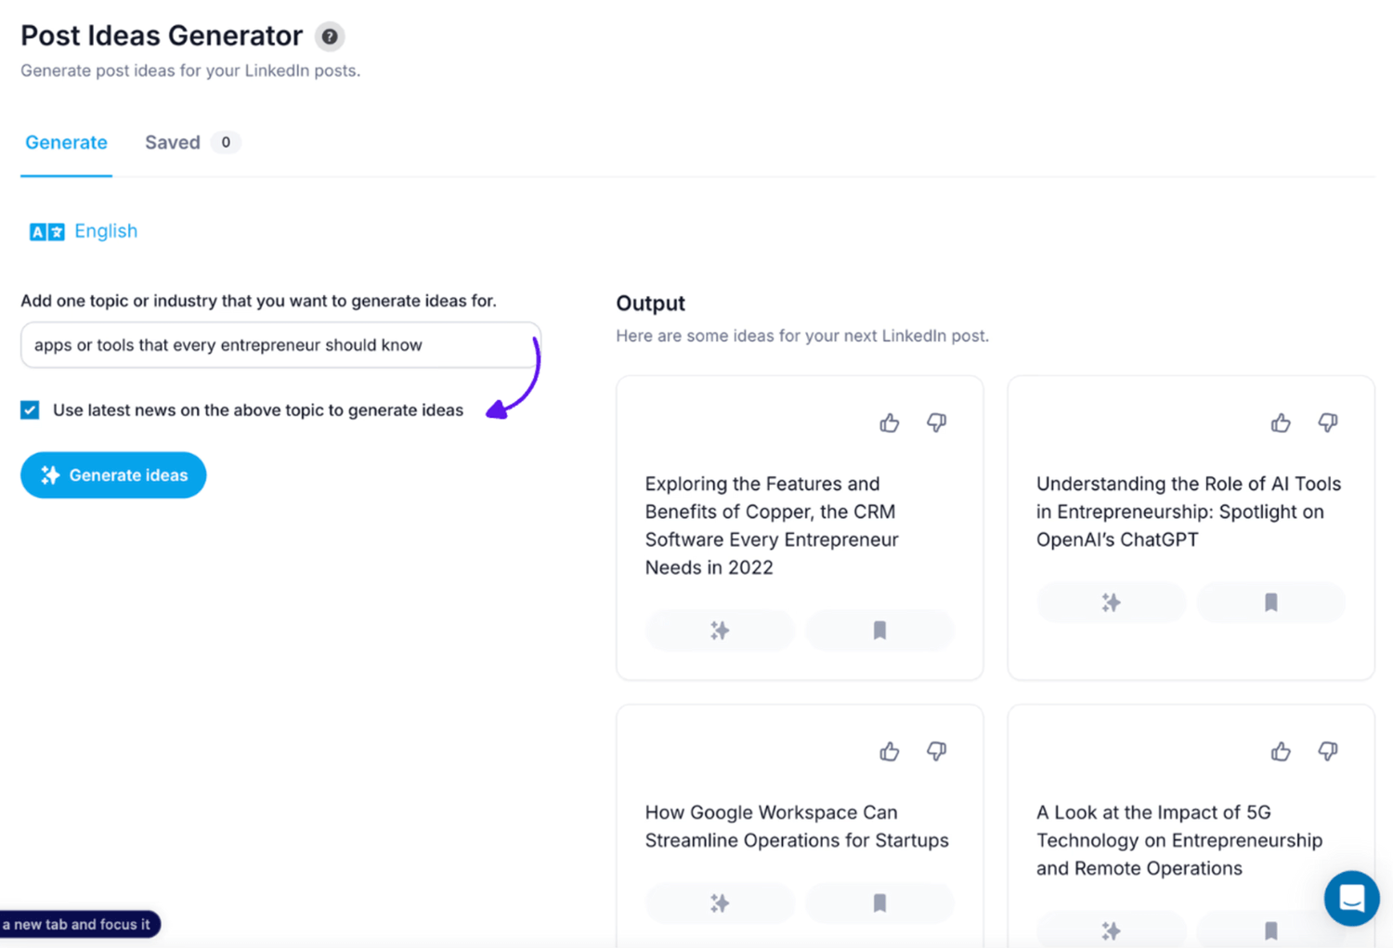Open the chat support bubble
Screen dimensions: 1393x948
point(1351,898)
